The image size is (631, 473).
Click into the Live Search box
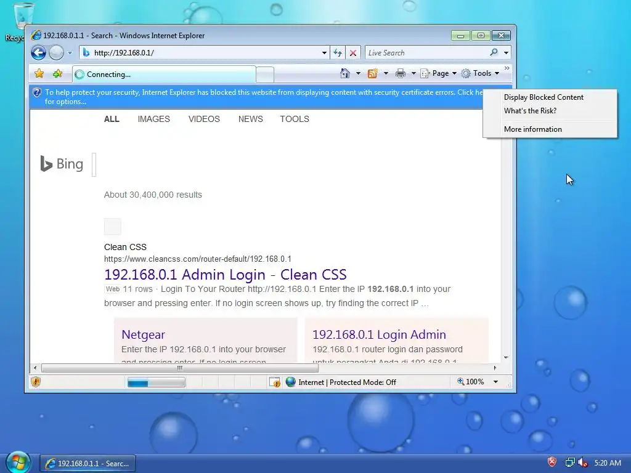click(426, 53)
